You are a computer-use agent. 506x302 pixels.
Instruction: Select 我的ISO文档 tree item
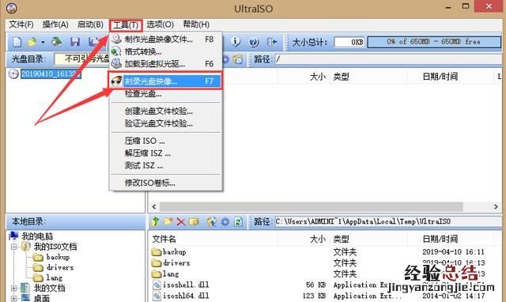(x=55, y=247)
